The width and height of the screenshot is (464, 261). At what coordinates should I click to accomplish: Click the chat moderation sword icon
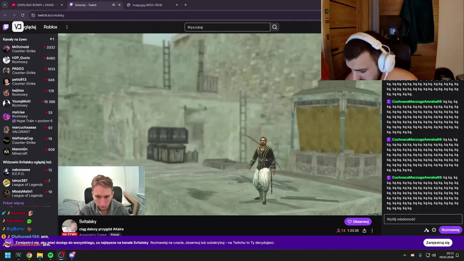(427, 230)
